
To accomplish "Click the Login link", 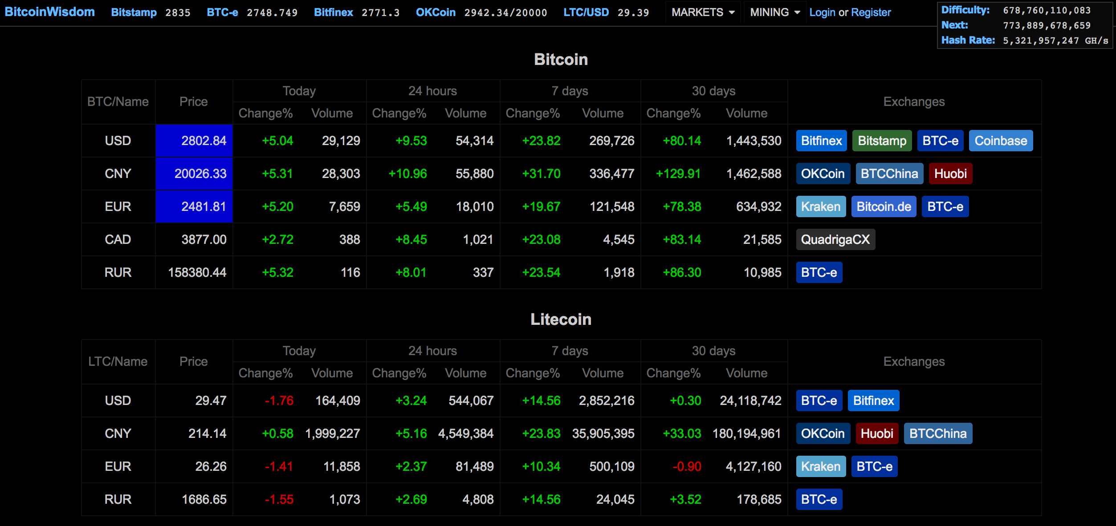I will click(x=822, y=12).
